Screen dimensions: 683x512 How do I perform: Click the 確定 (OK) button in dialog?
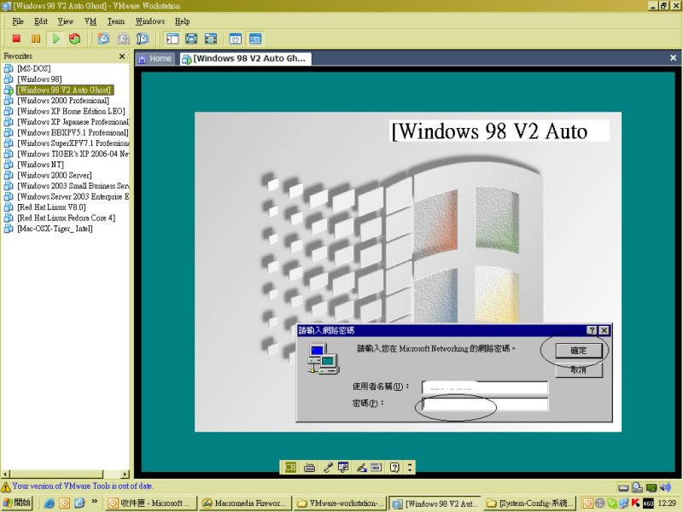(x=578, y=351)
